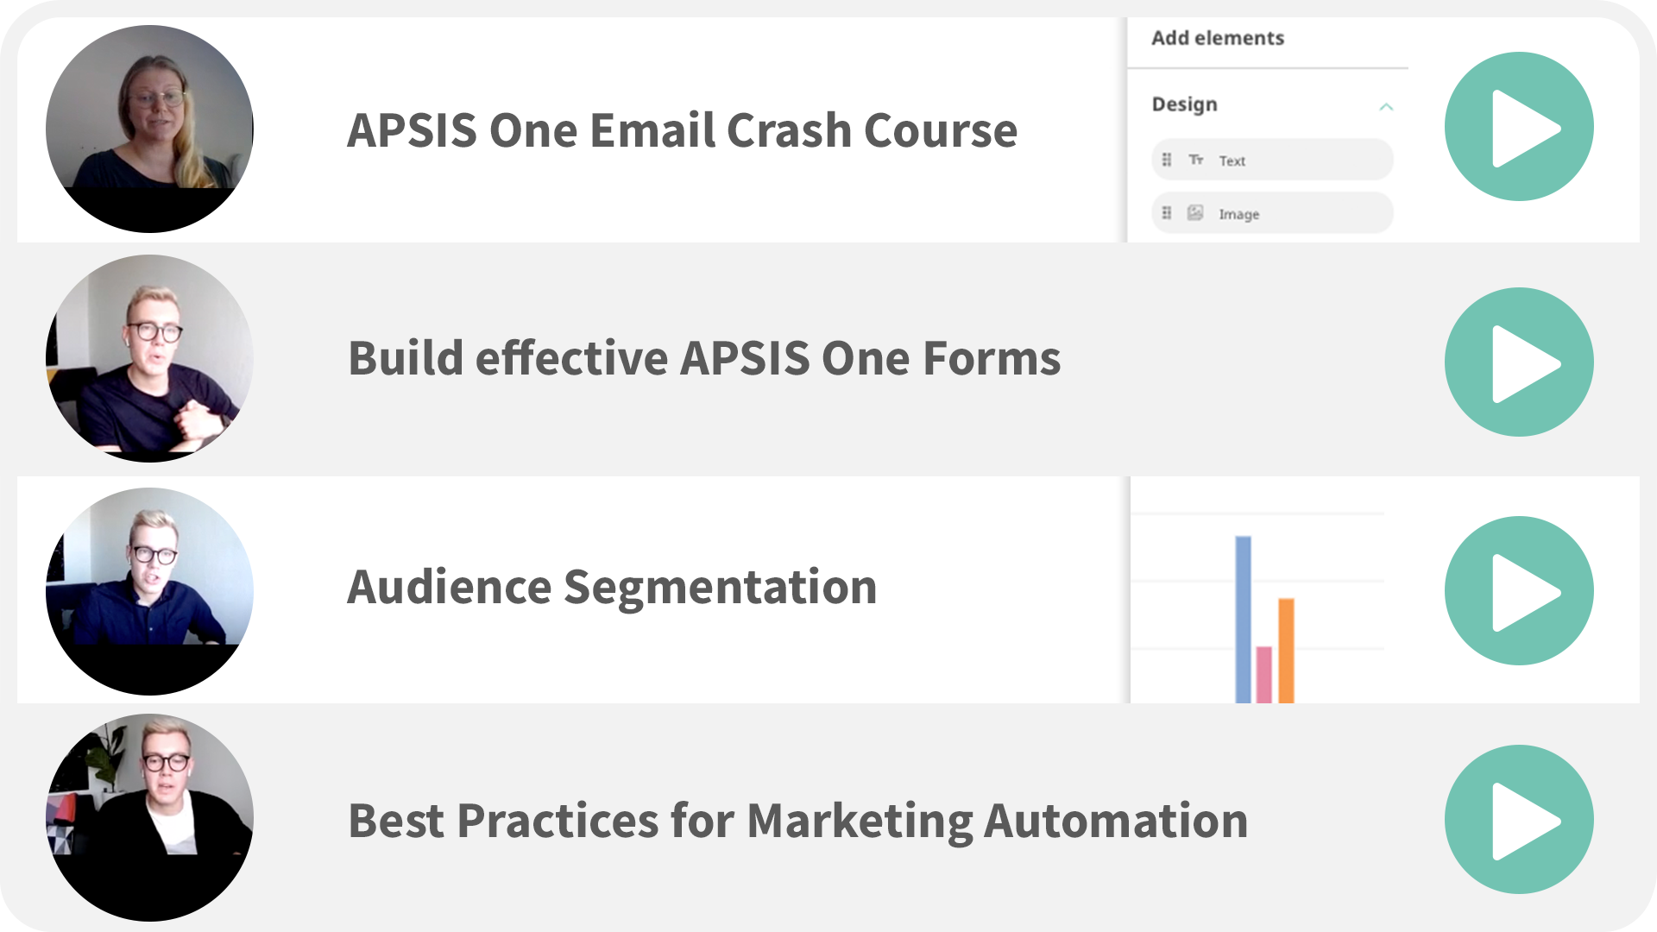
Task: Open the Email Crash Course presenter thumbnail
Action: (149, 129)
